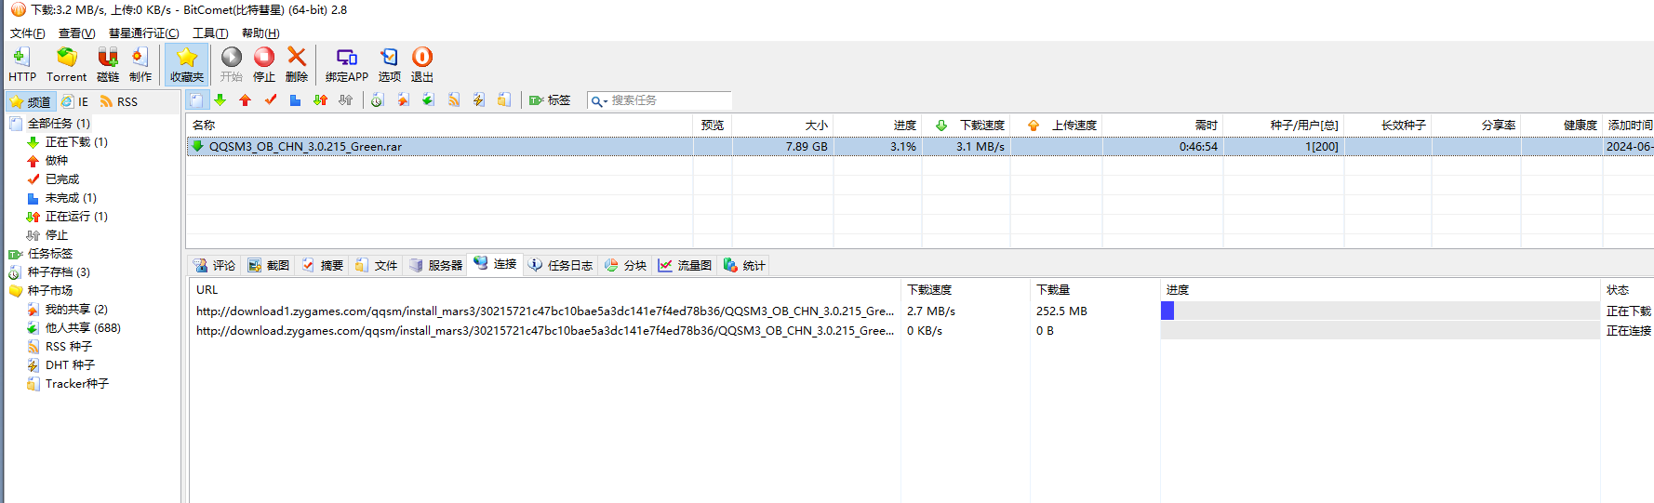Click the blue unfinished filter icon

295,100
